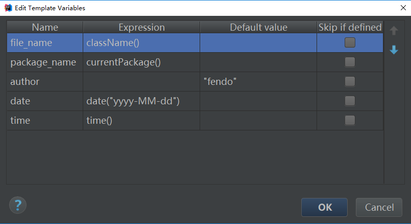The height and width of the screenshot is (224, 411).
Task: Click the "fendo" default value cell
Action: coord(258,81)
